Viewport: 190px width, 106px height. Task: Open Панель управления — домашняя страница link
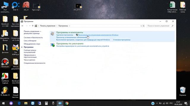(x=32, y=32)
